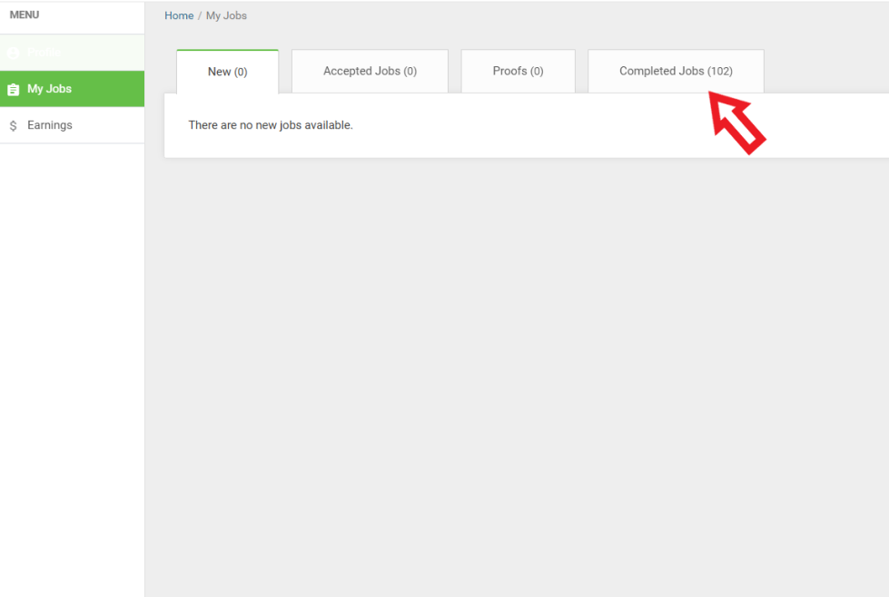The width and height of the screenshot is (889, 597).
Task: Select My Jobs in the sidebar menu
Action: coord(49,89)
